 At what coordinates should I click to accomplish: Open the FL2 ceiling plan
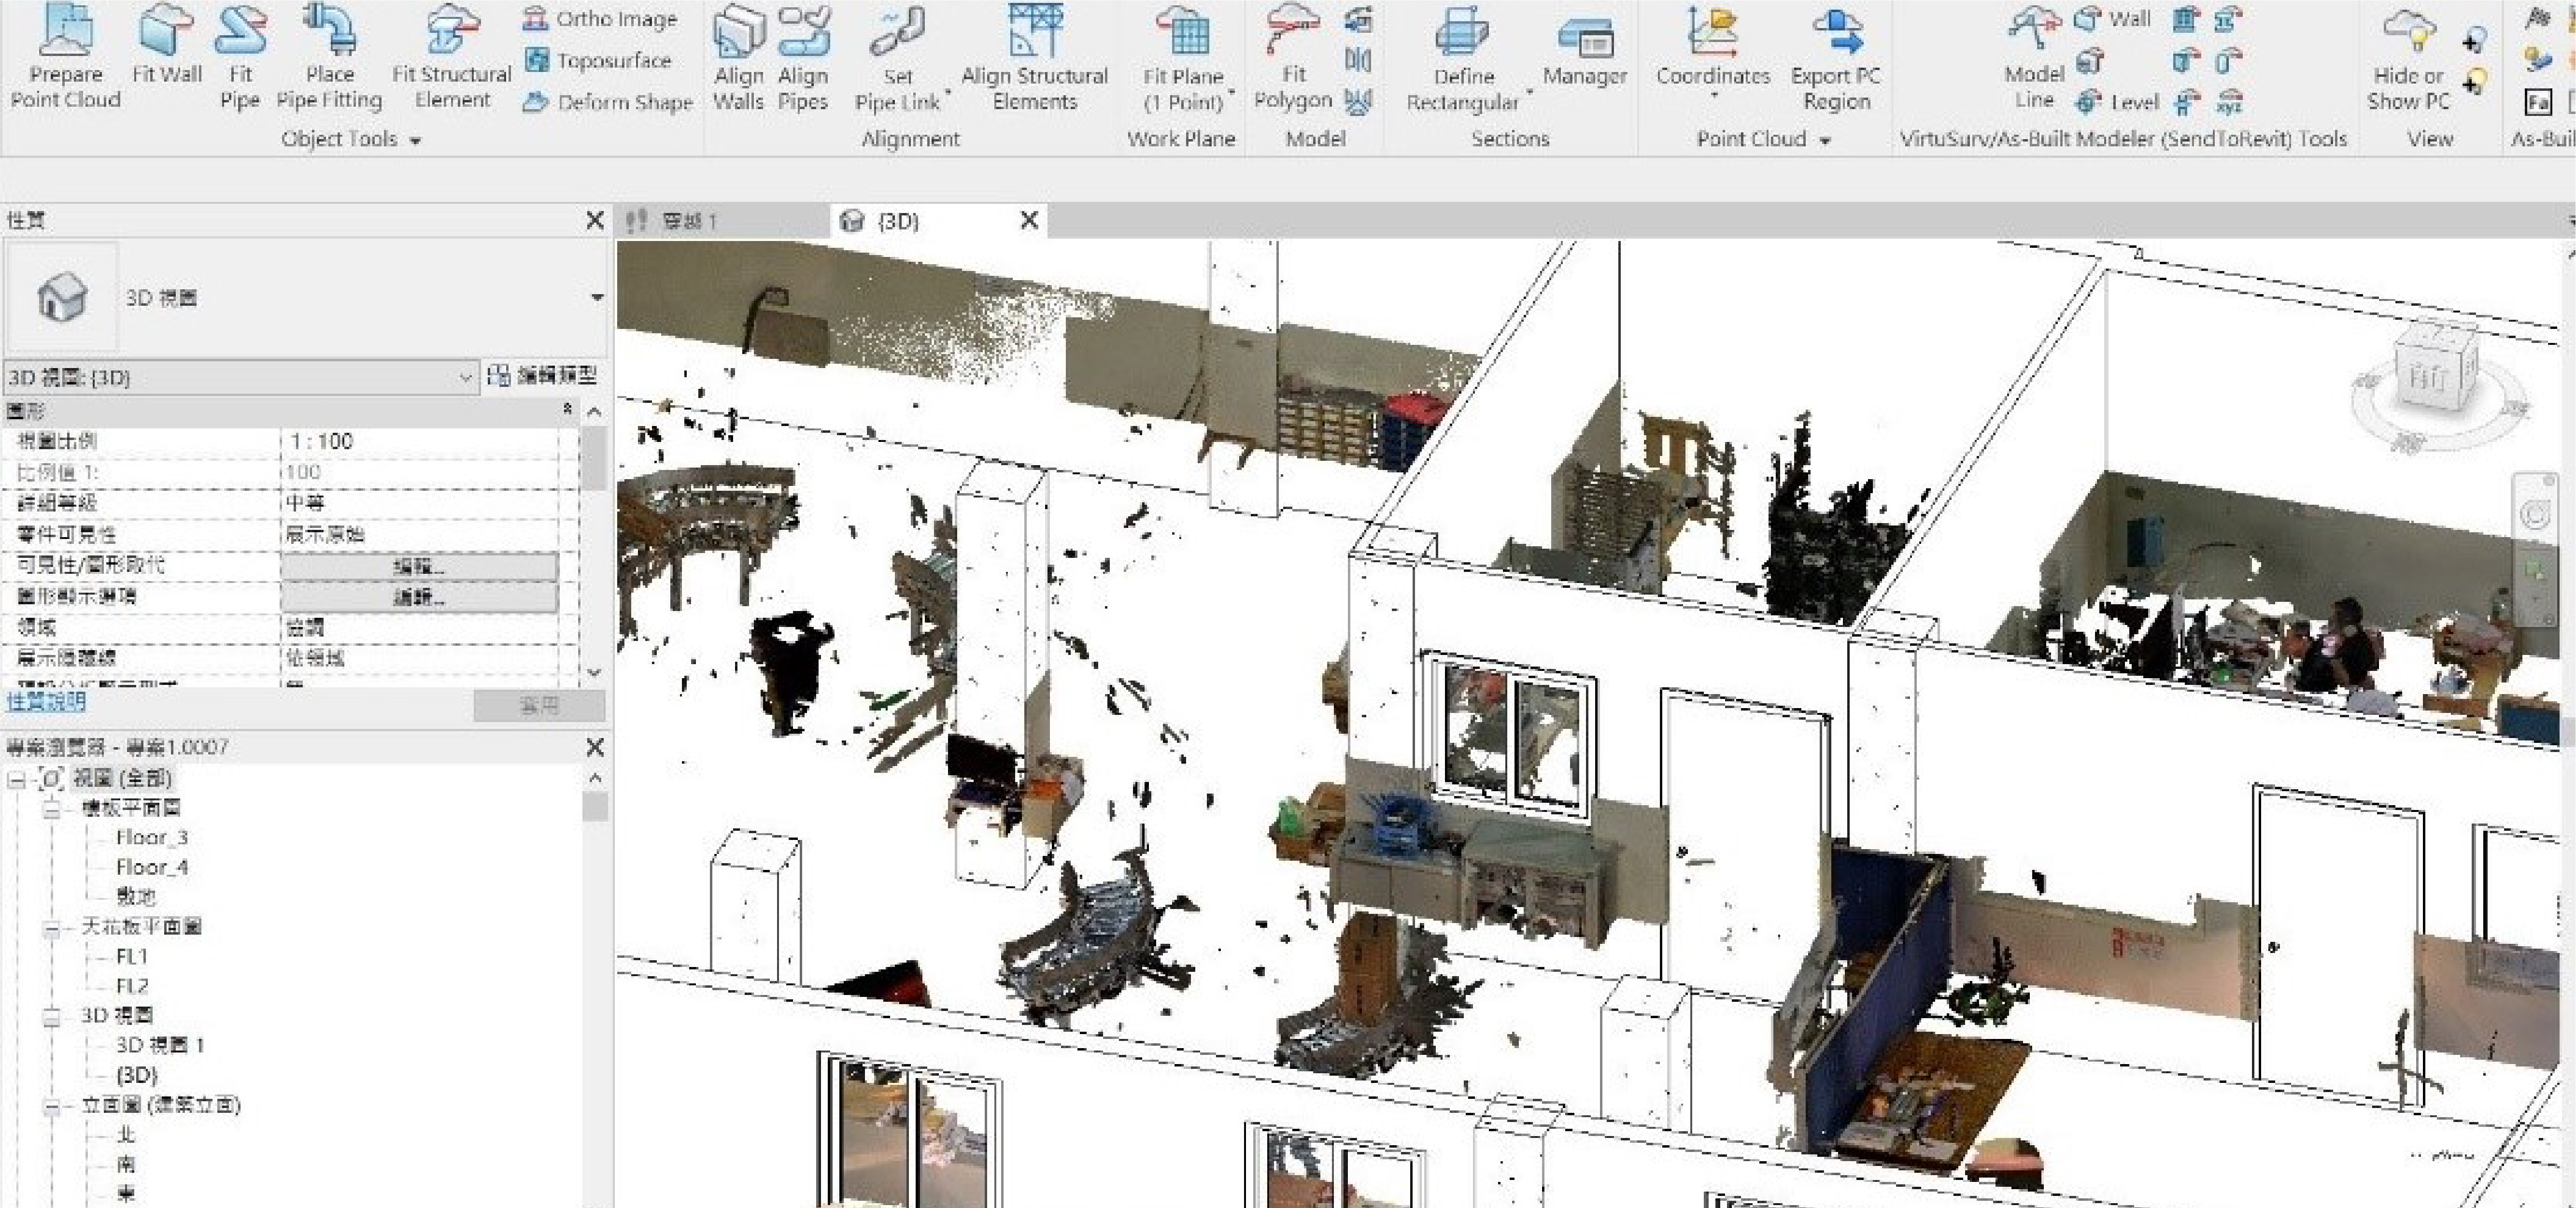pyautogui.click(x=132, y=986)
